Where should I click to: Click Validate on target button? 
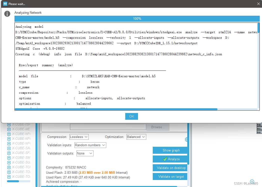tap(170, 177)
